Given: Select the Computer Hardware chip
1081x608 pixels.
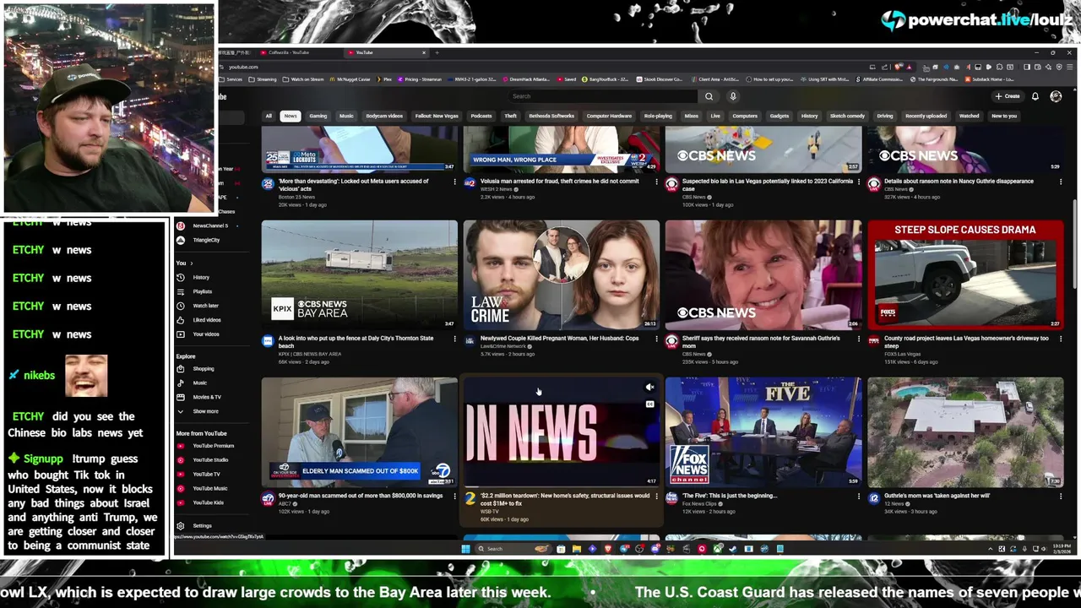Looking at the screenshot, I should 609,116.
